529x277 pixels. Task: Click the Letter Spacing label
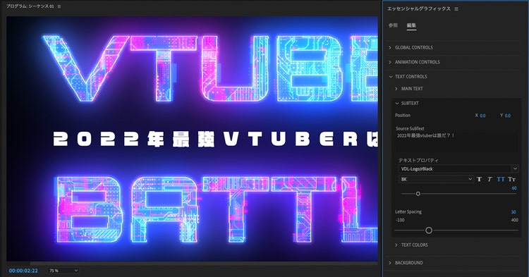[408, 212]
